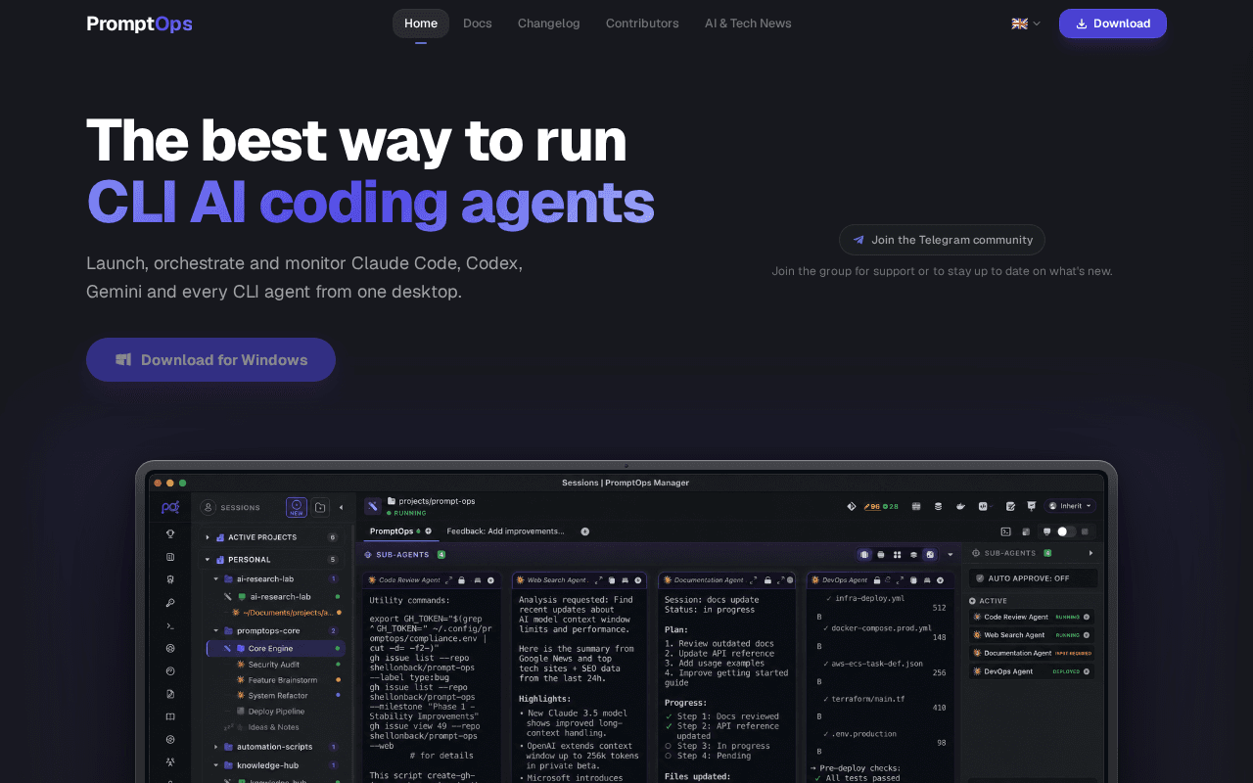Screen dimensions: 1253x783
Task: Select Code Review Agent in Active list
Action: point(1032,618)
